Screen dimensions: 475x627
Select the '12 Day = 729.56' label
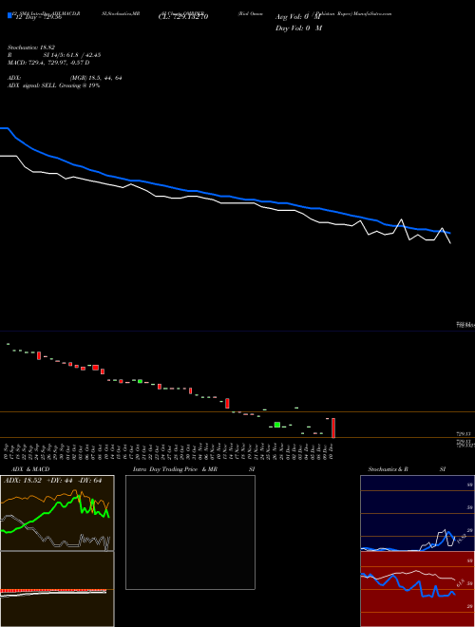(x=38, y=17)
